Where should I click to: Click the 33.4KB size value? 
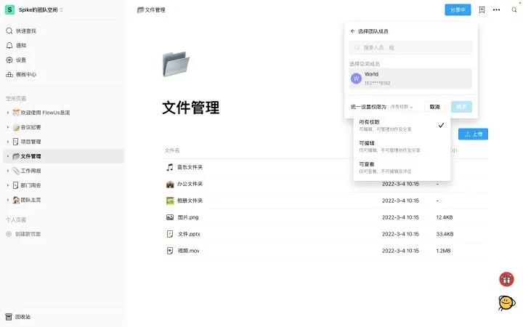point(445,234)
